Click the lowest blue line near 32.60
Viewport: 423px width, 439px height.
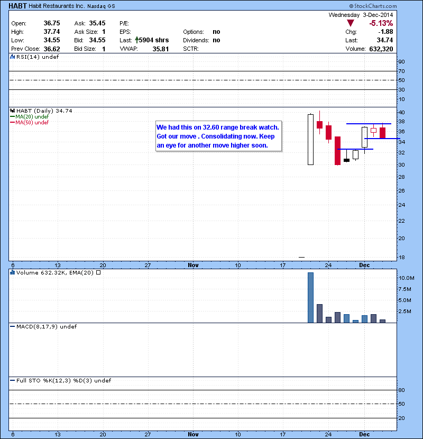(x=355, y=149)
